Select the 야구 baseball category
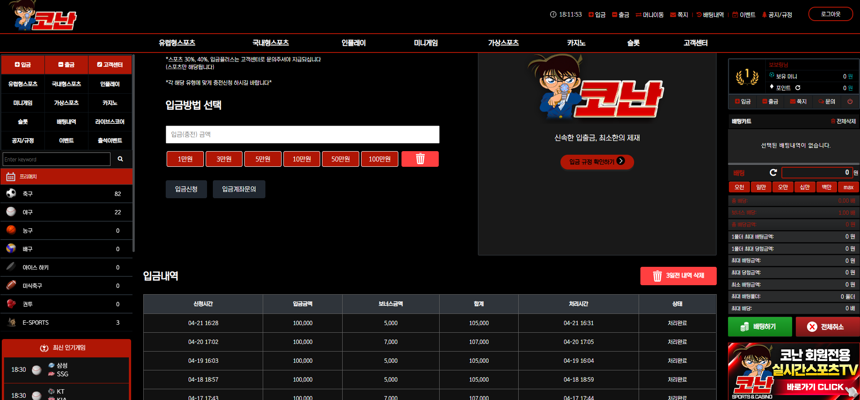The image size is (860, 400). click(66, 212)
